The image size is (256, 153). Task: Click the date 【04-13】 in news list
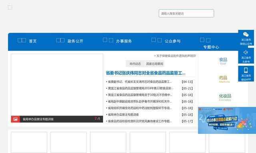tap(187, 82)
